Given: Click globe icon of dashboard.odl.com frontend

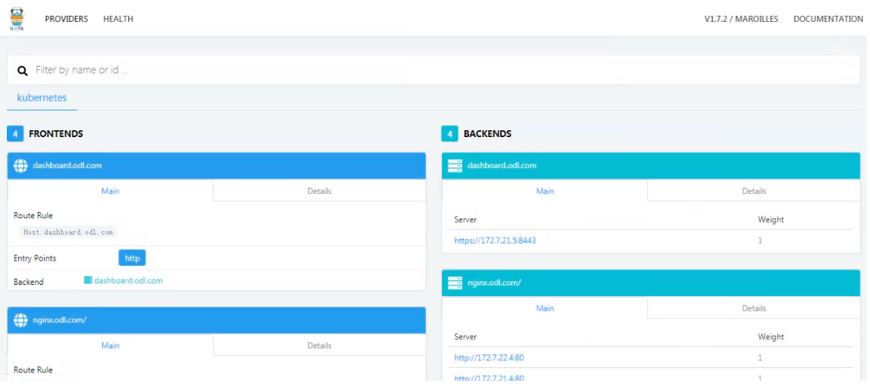Looking at the screenshot, I should [20, 165].
